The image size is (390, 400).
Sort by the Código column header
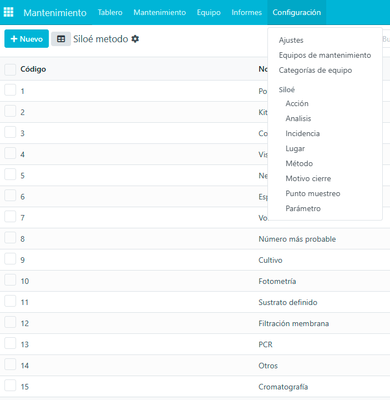(33, 69)
